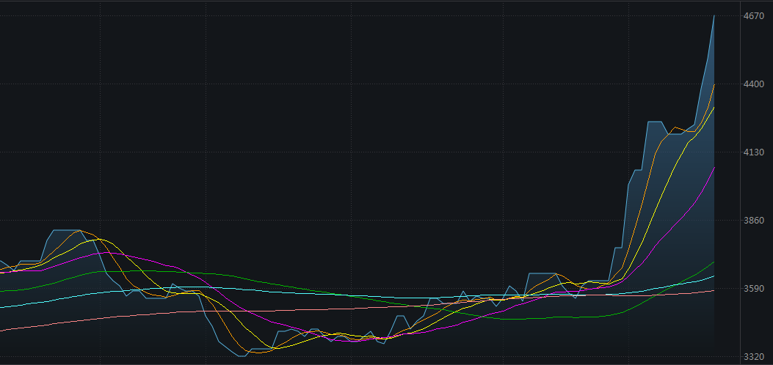Click the 3320 price axis label

click(753, 357)
